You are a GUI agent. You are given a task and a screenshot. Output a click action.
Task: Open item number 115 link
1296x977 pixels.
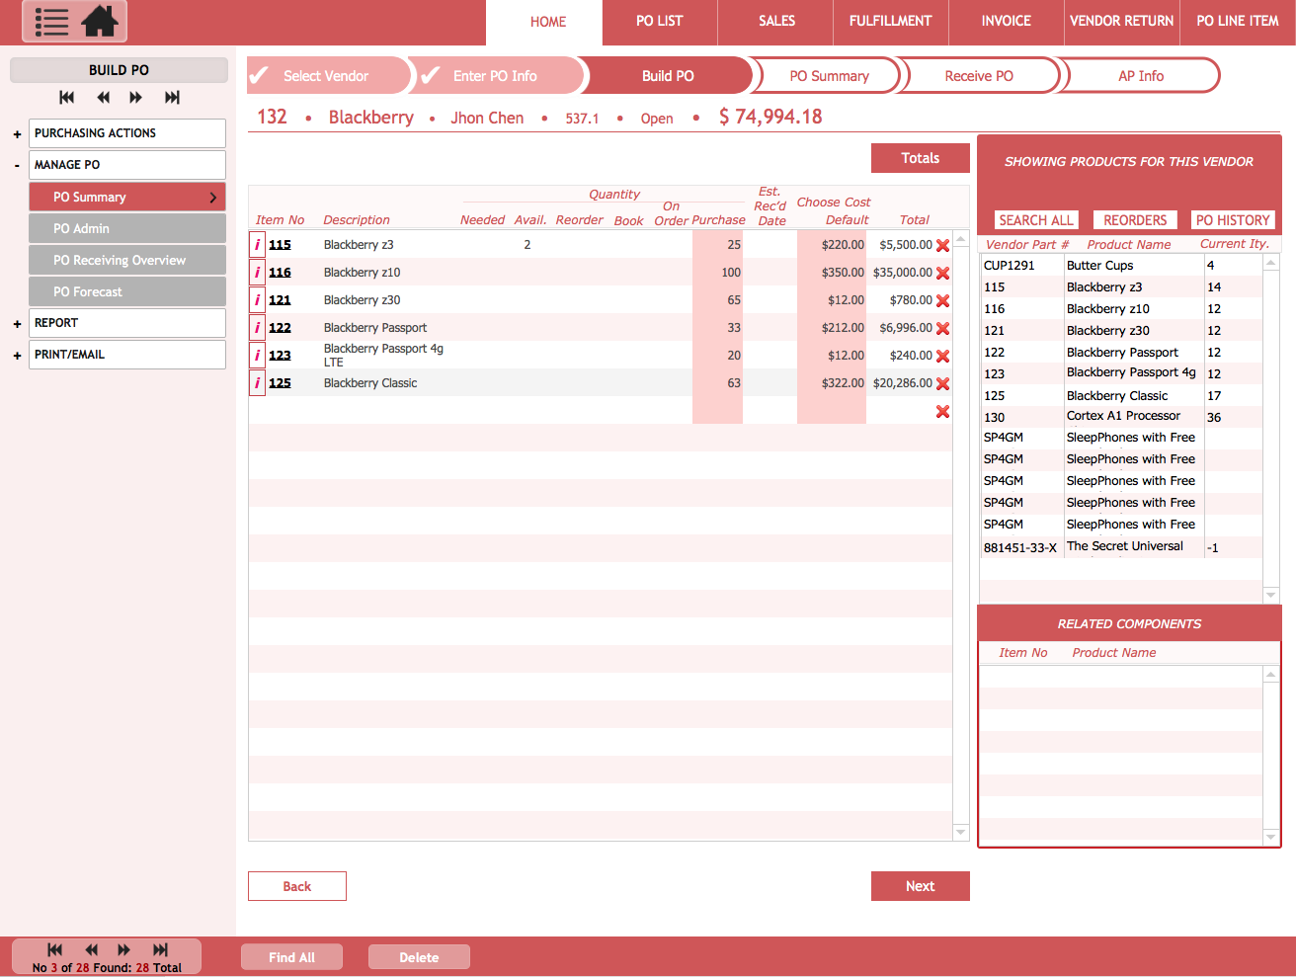coord(280,245)
